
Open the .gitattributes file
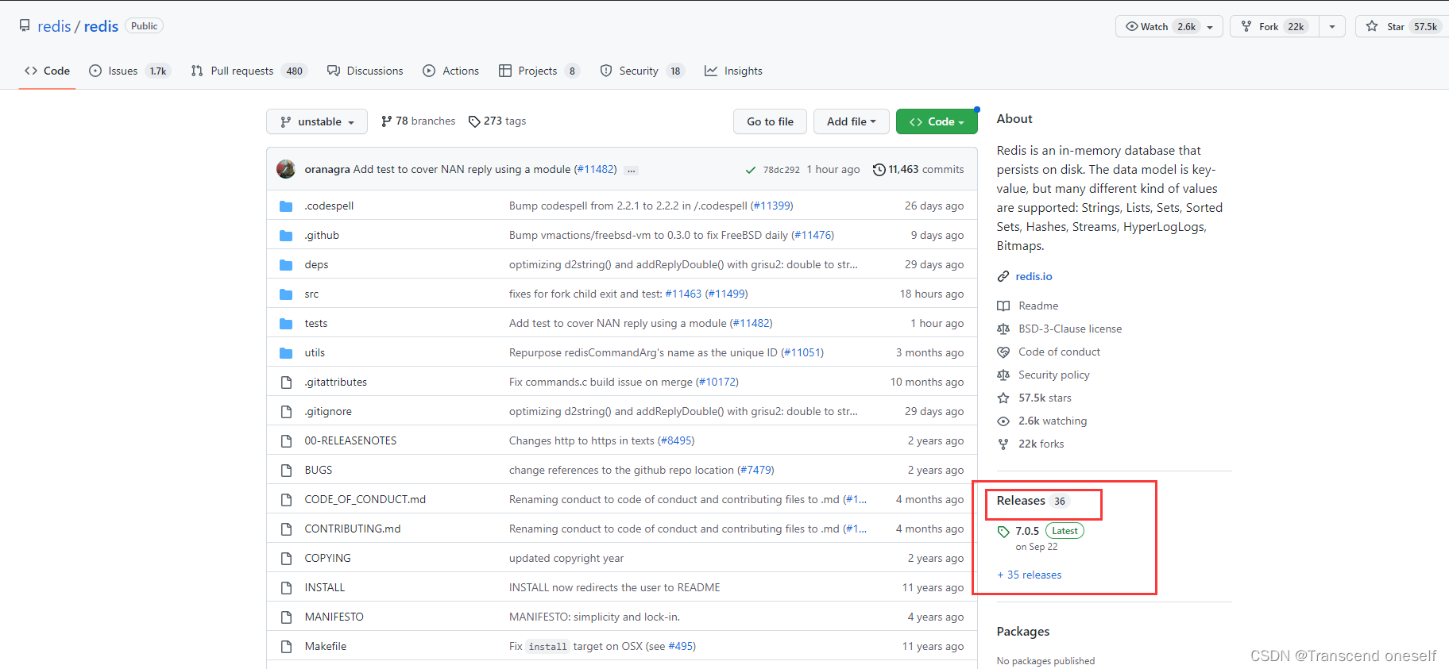pos(336,383)
